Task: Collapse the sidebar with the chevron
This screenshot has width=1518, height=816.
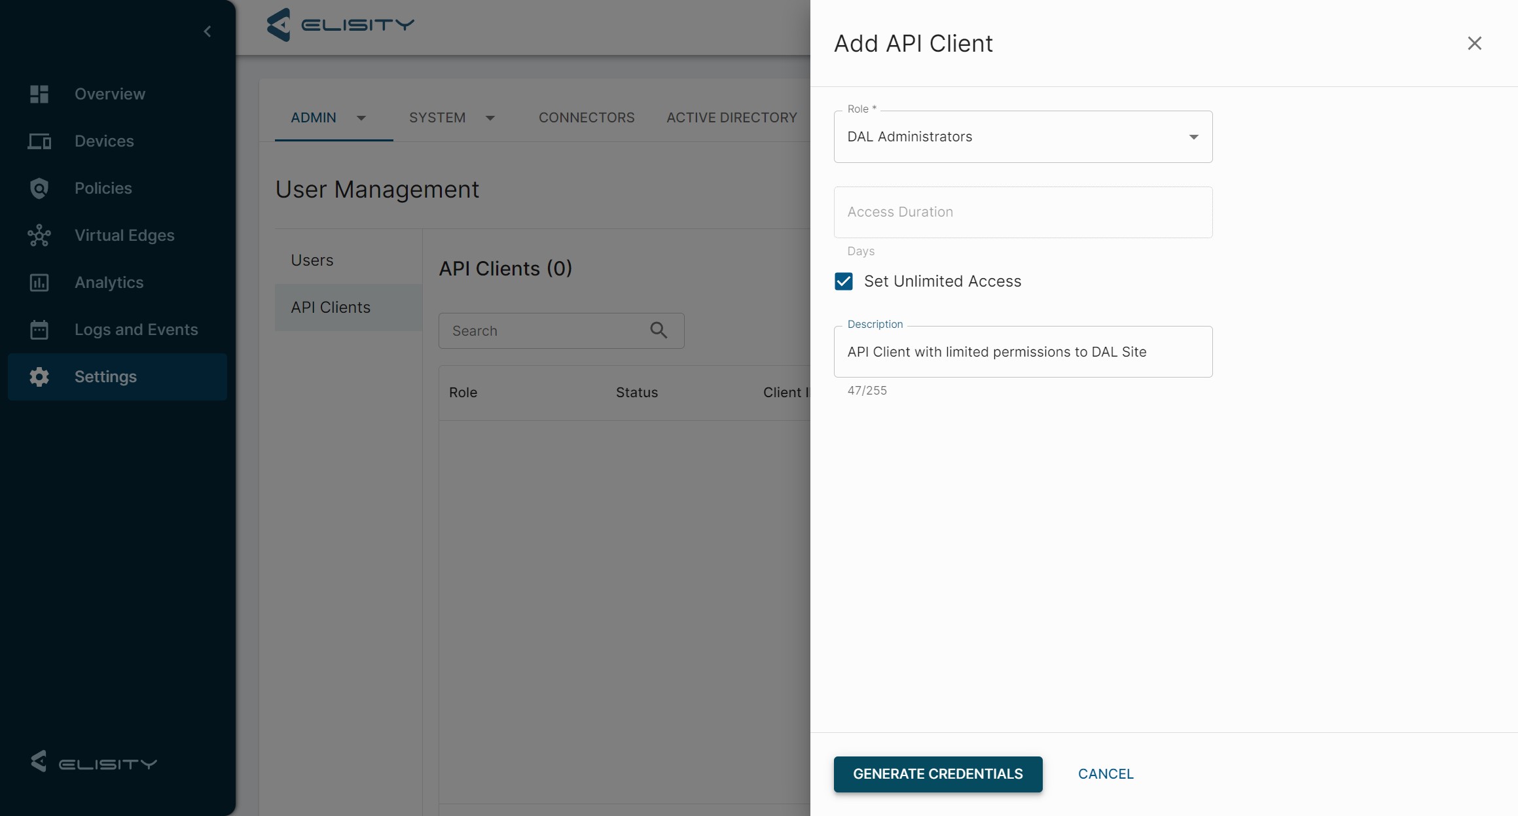Action: click(x=208, y=31)
